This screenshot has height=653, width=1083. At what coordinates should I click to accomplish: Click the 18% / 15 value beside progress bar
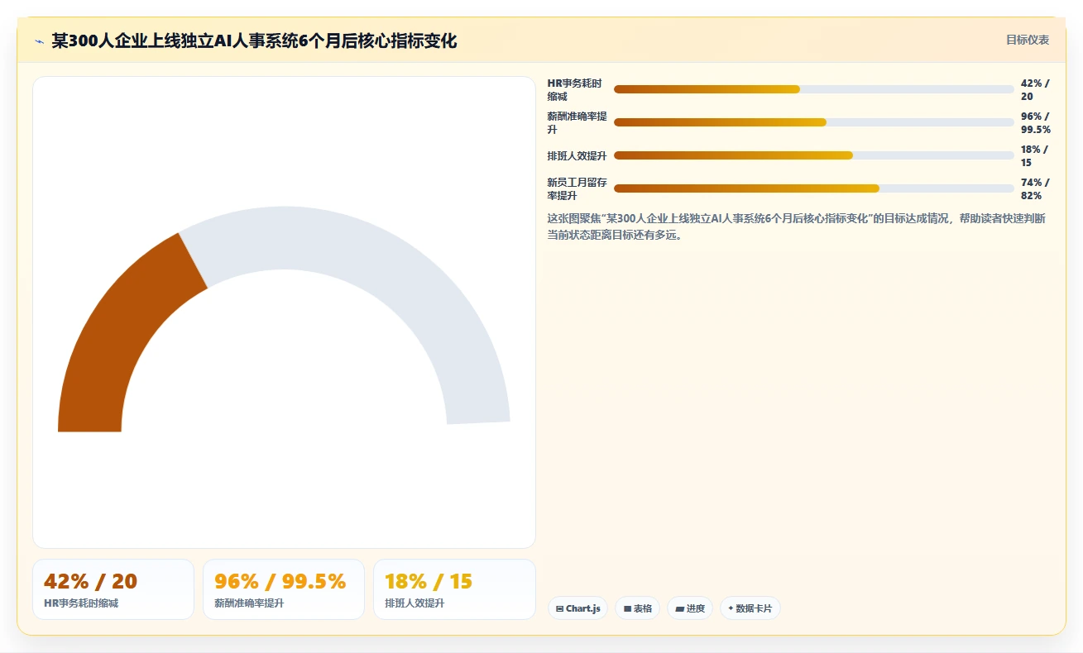pyautogui.click(x=1035, y=155)
